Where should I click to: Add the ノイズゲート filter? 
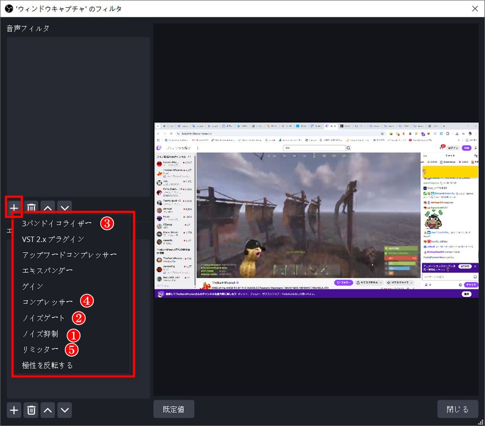click(43, 318)
